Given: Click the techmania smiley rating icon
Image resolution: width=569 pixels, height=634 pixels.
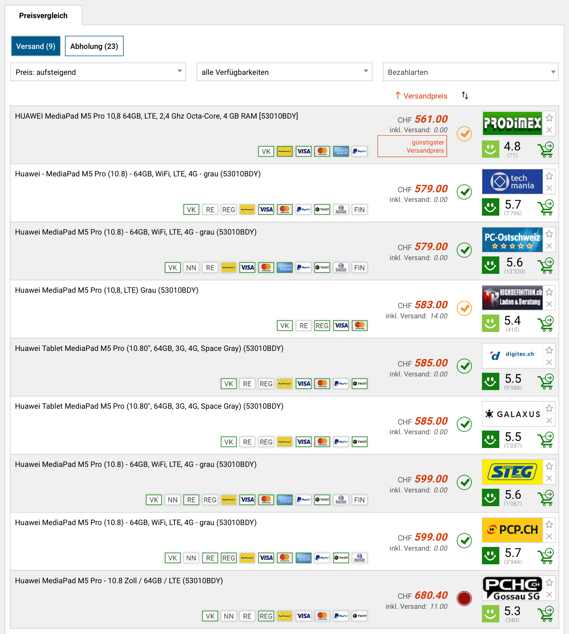Looking at the screenshot, I should [490, 207].
